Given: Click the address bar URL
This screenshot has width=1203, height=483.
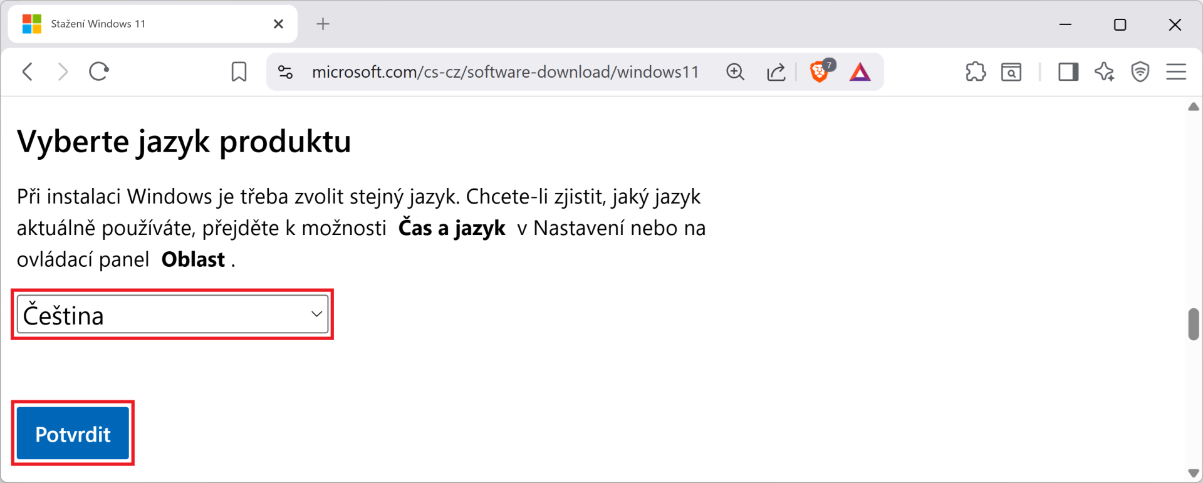Looking at the screenshot, I should pos(505,72).
